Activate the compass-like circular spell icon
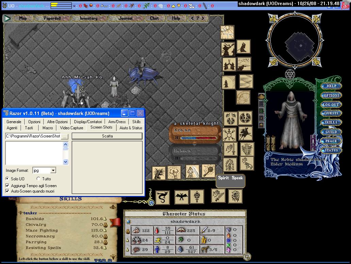 pyautogui.click(x=243, y=97)
